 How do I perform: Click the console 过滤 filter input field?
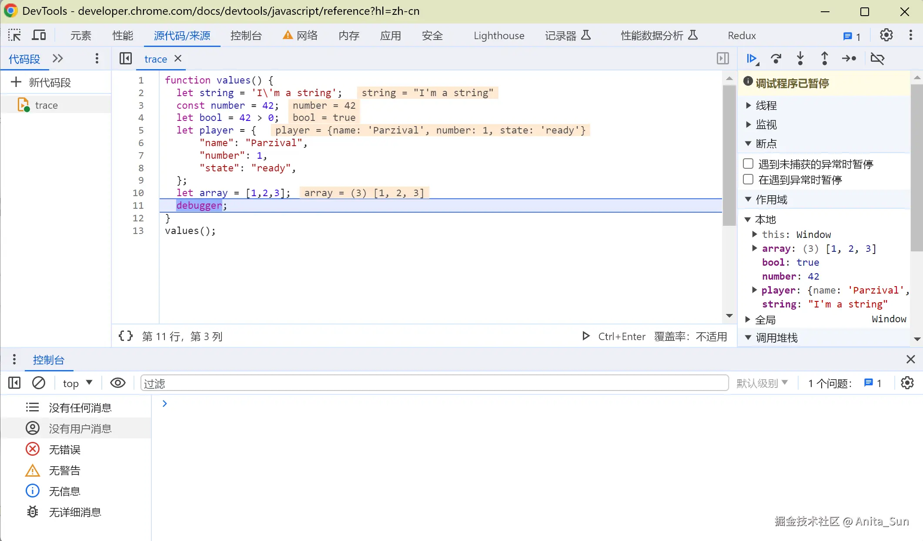pyautogui.click(x=434, y=383)
